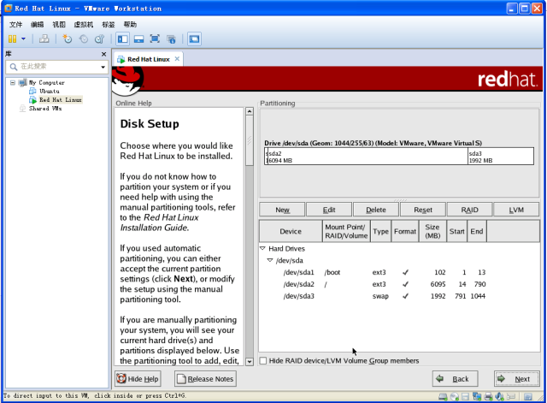Check Hide RAID device/LVM Volume Group members
This screenshot has width=547, height=403.
pos(263,361)
